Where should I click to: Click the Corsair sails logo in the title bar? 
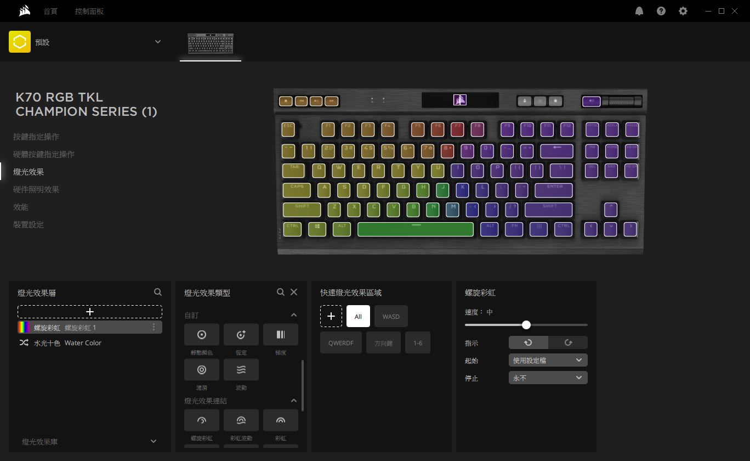[x=24, y=11]
